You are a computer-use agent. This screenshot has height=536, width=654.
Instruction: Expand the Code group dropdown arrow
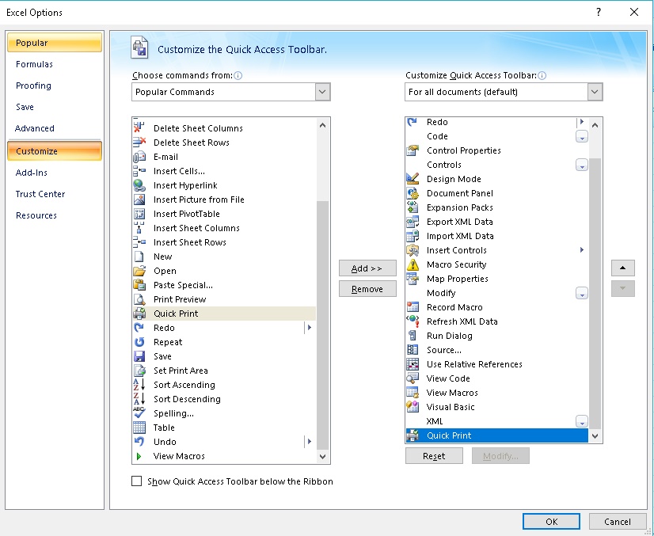click(581, 136)
